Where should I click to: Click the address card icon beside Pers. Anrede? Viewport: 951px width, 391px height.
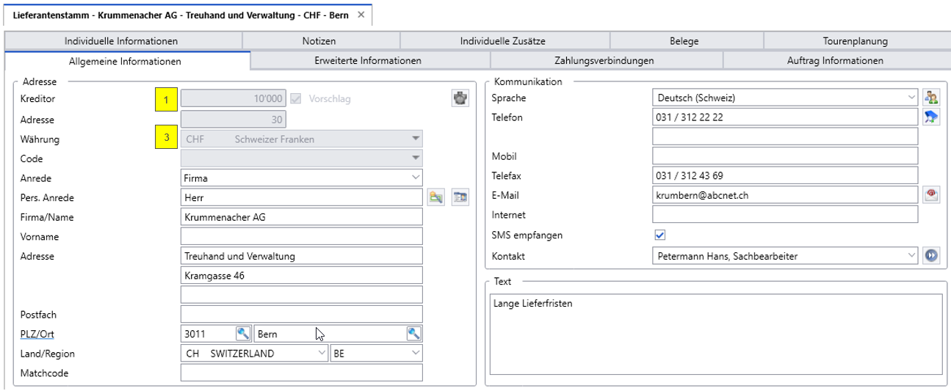point(460,197)
